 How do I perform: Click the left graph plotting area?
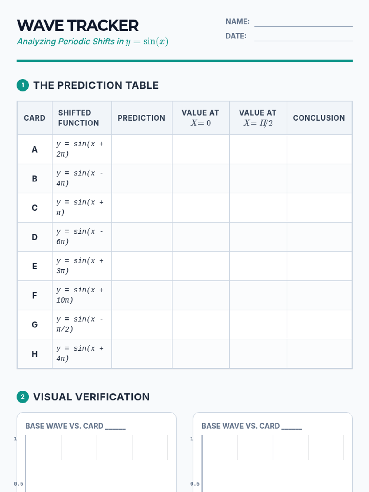coord(97,463)
